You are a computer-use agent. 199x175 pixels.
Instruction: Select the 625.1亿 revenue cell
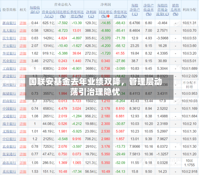49,23
